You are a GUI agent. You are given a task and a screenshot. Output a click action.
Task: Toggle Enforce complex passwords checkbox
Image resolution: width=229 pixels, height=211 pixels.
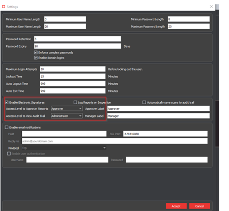point(36,52)
